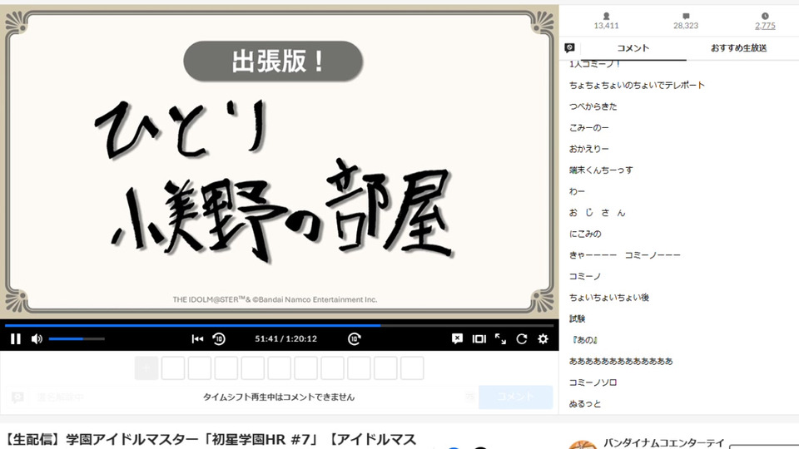Switch to theater mode icon
Image resolution: width=799 pixels, height=449 pixels.
tap(479, 339)
